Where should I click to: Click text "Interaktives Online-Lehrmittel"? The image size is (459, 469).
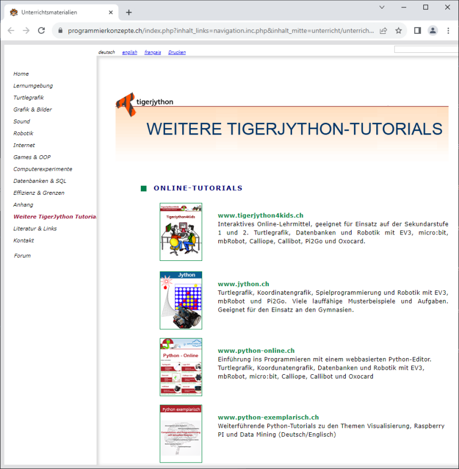point(265,224)
